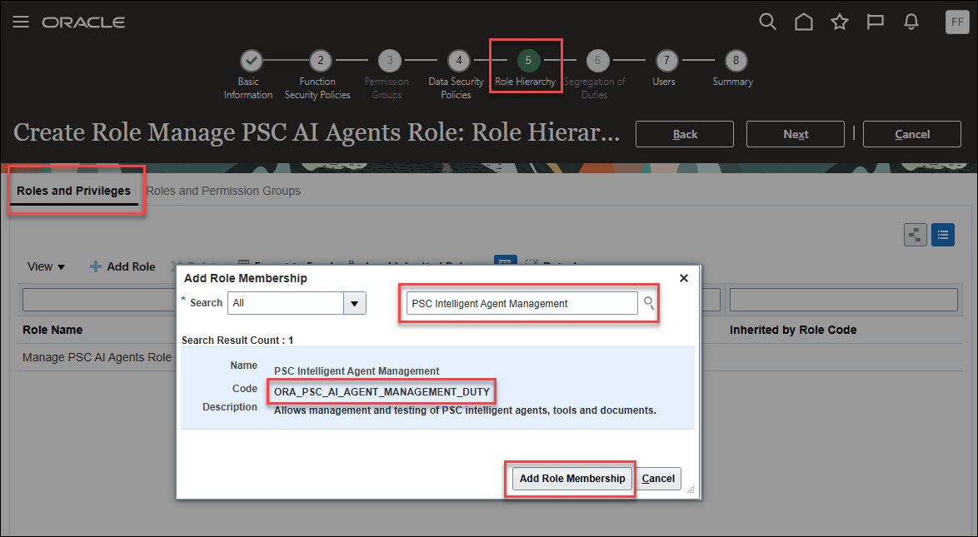The height and width of the screenshot is (537, 978).
Task: Click the global search magnifier icon
Action: pos(767,22)
